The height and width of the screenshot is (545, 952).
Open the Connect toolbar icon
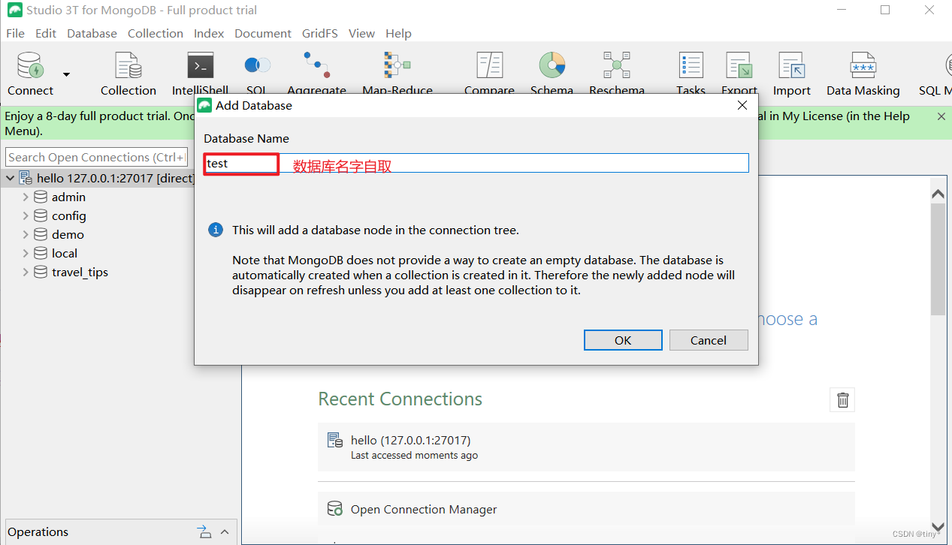pos(30,66)
